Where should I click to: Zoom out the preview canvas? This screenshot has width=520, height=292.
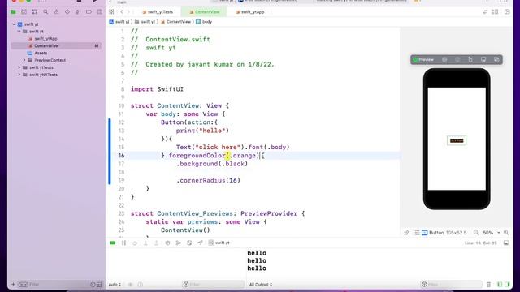pyautogui.click(x=476, y=233)
